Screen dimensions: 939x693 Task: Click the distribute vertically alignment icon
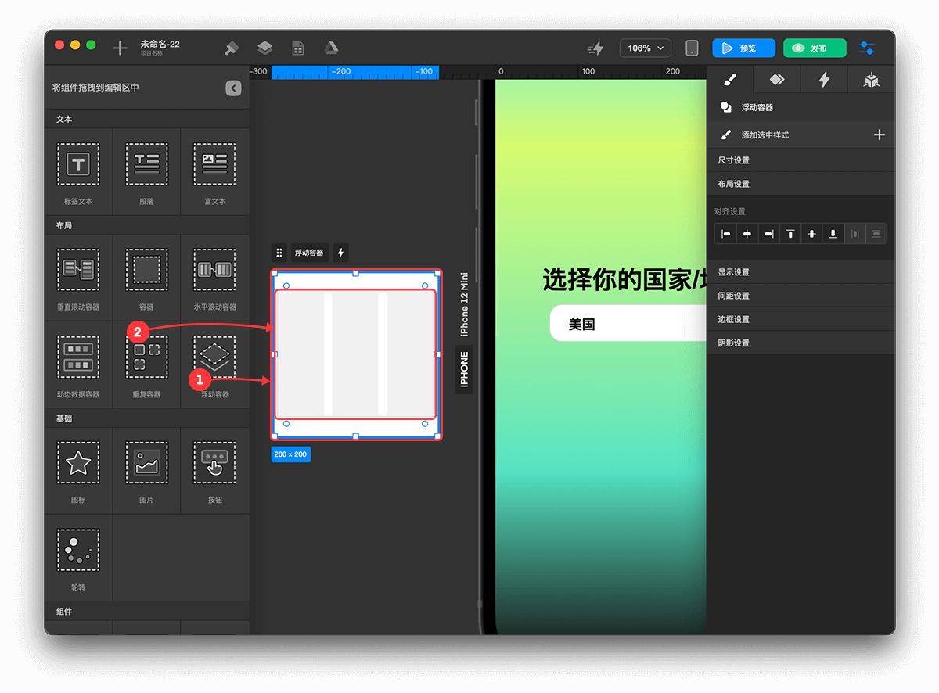[876, 233]
